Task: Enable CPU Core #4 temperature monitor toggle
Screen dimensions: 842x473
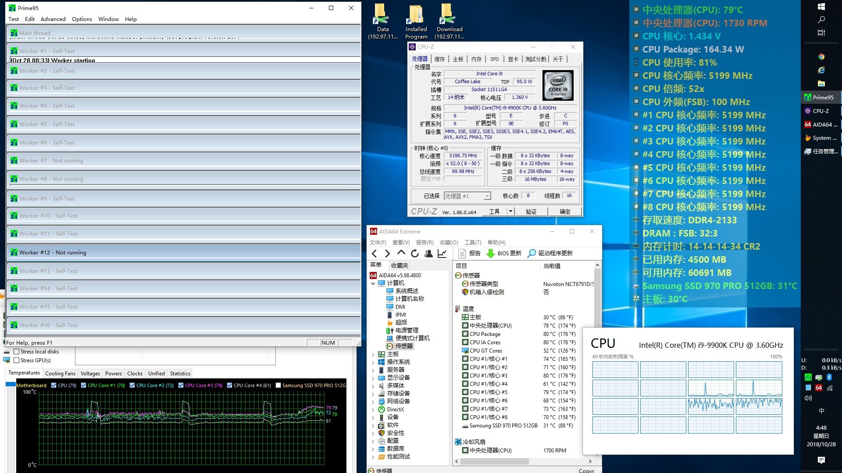Action: 228,385
